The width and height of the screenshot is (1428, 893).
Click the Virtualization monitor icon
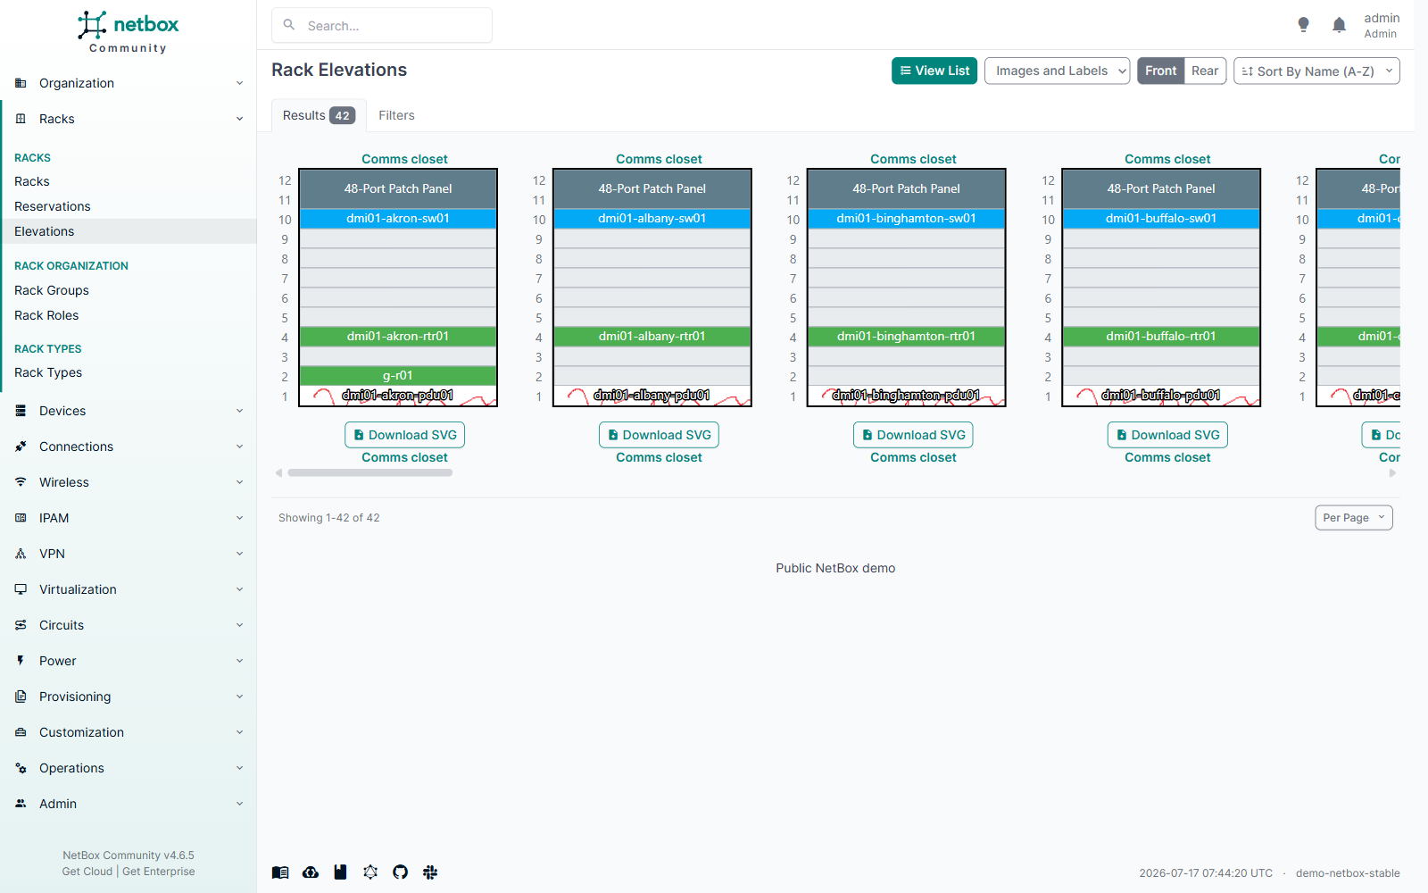[x=21, y=589]
